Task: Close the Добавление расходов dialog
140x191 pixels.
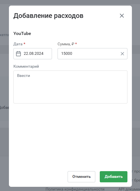Action: (122, 16)
